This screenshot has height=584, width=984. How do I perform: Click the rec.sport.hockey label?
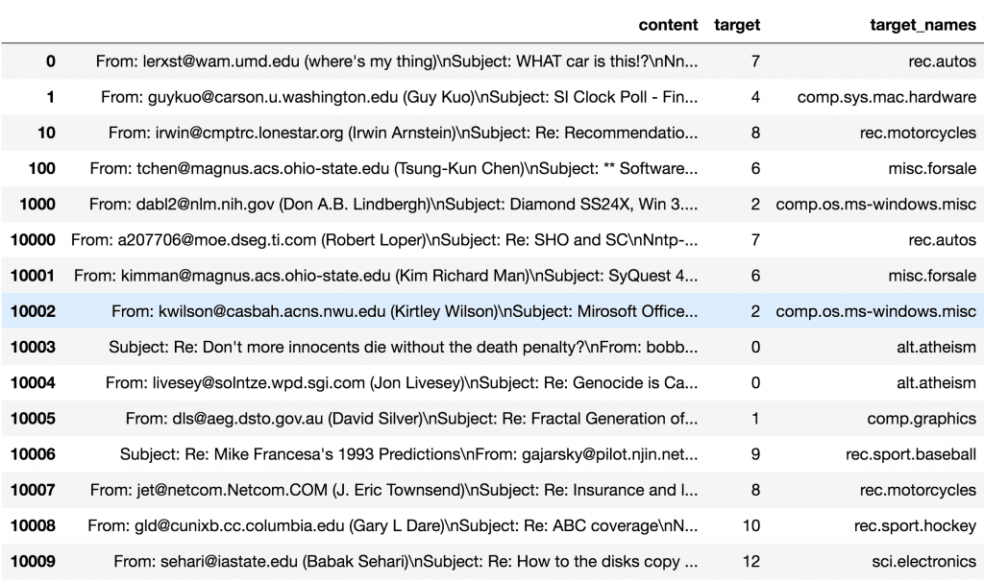click(x=916, y=525)
